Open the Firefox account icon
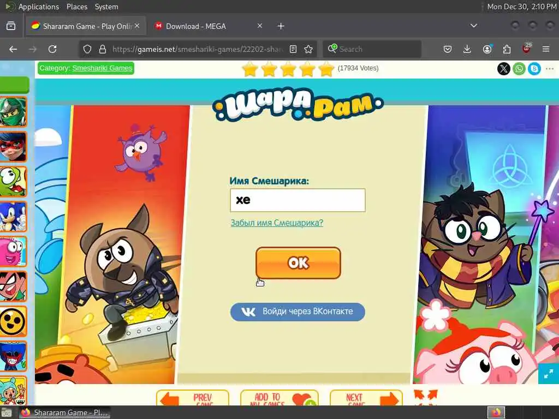The image size is (559, 419). [x=487, y=49]
